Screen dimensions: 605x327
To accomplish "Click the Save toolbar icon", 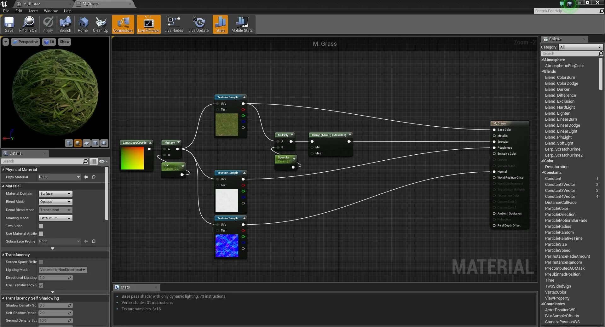I will coord(9,25).
